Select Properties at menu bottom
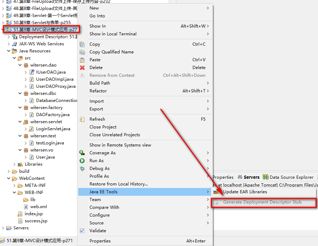 145,241
